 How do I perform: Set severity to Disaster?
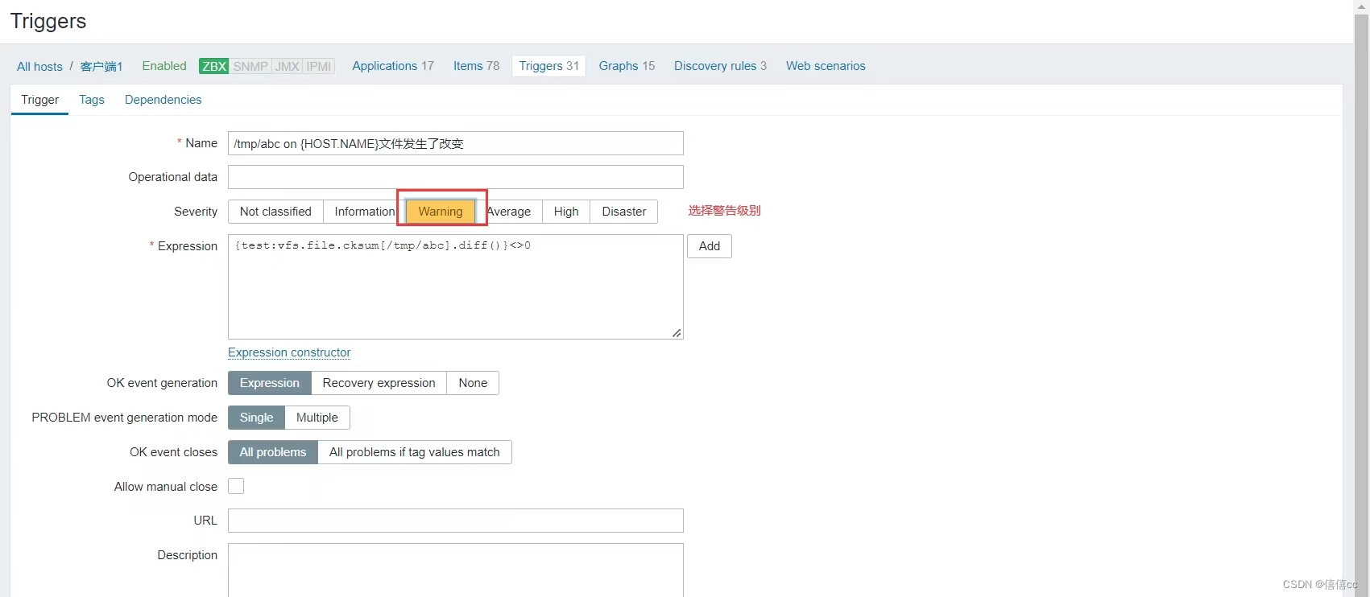point(624,212)
